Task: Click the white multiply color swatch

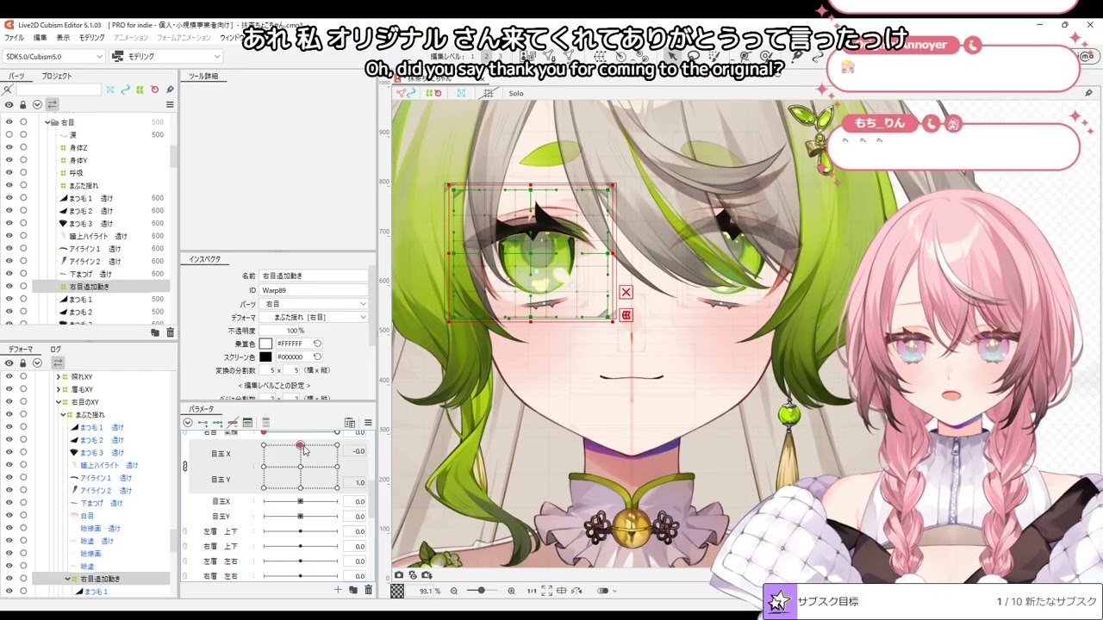Action: tap(265, 344)
